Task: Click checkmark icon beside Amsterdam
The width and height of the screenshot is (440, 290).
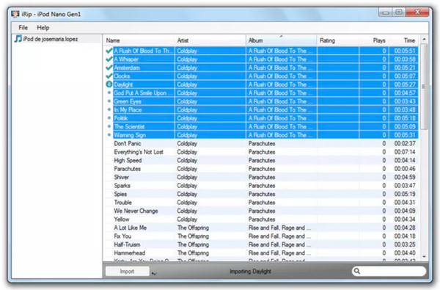Action: 109,68
